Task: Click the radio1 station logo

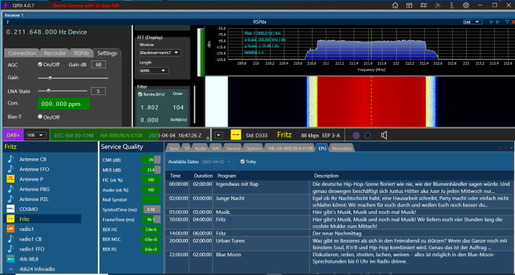Action: tap(11, 229)
